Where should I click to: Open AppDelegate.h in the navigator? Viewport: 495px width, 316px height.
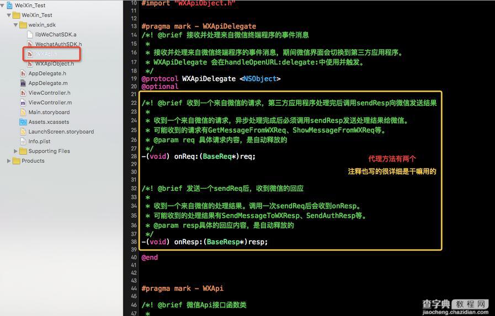coord(47,73)
